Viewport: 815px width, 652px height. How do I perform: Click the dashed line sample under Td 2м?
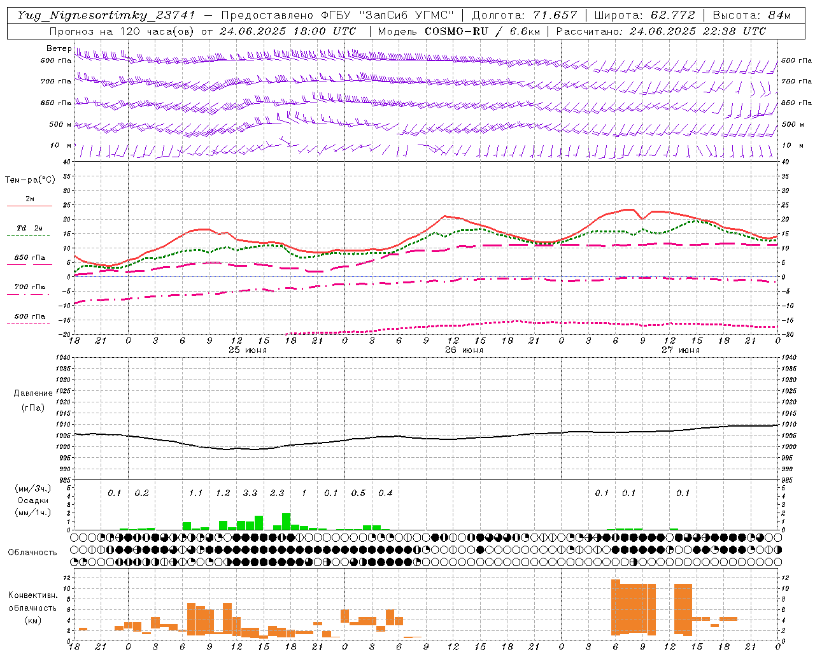(28, 236)
